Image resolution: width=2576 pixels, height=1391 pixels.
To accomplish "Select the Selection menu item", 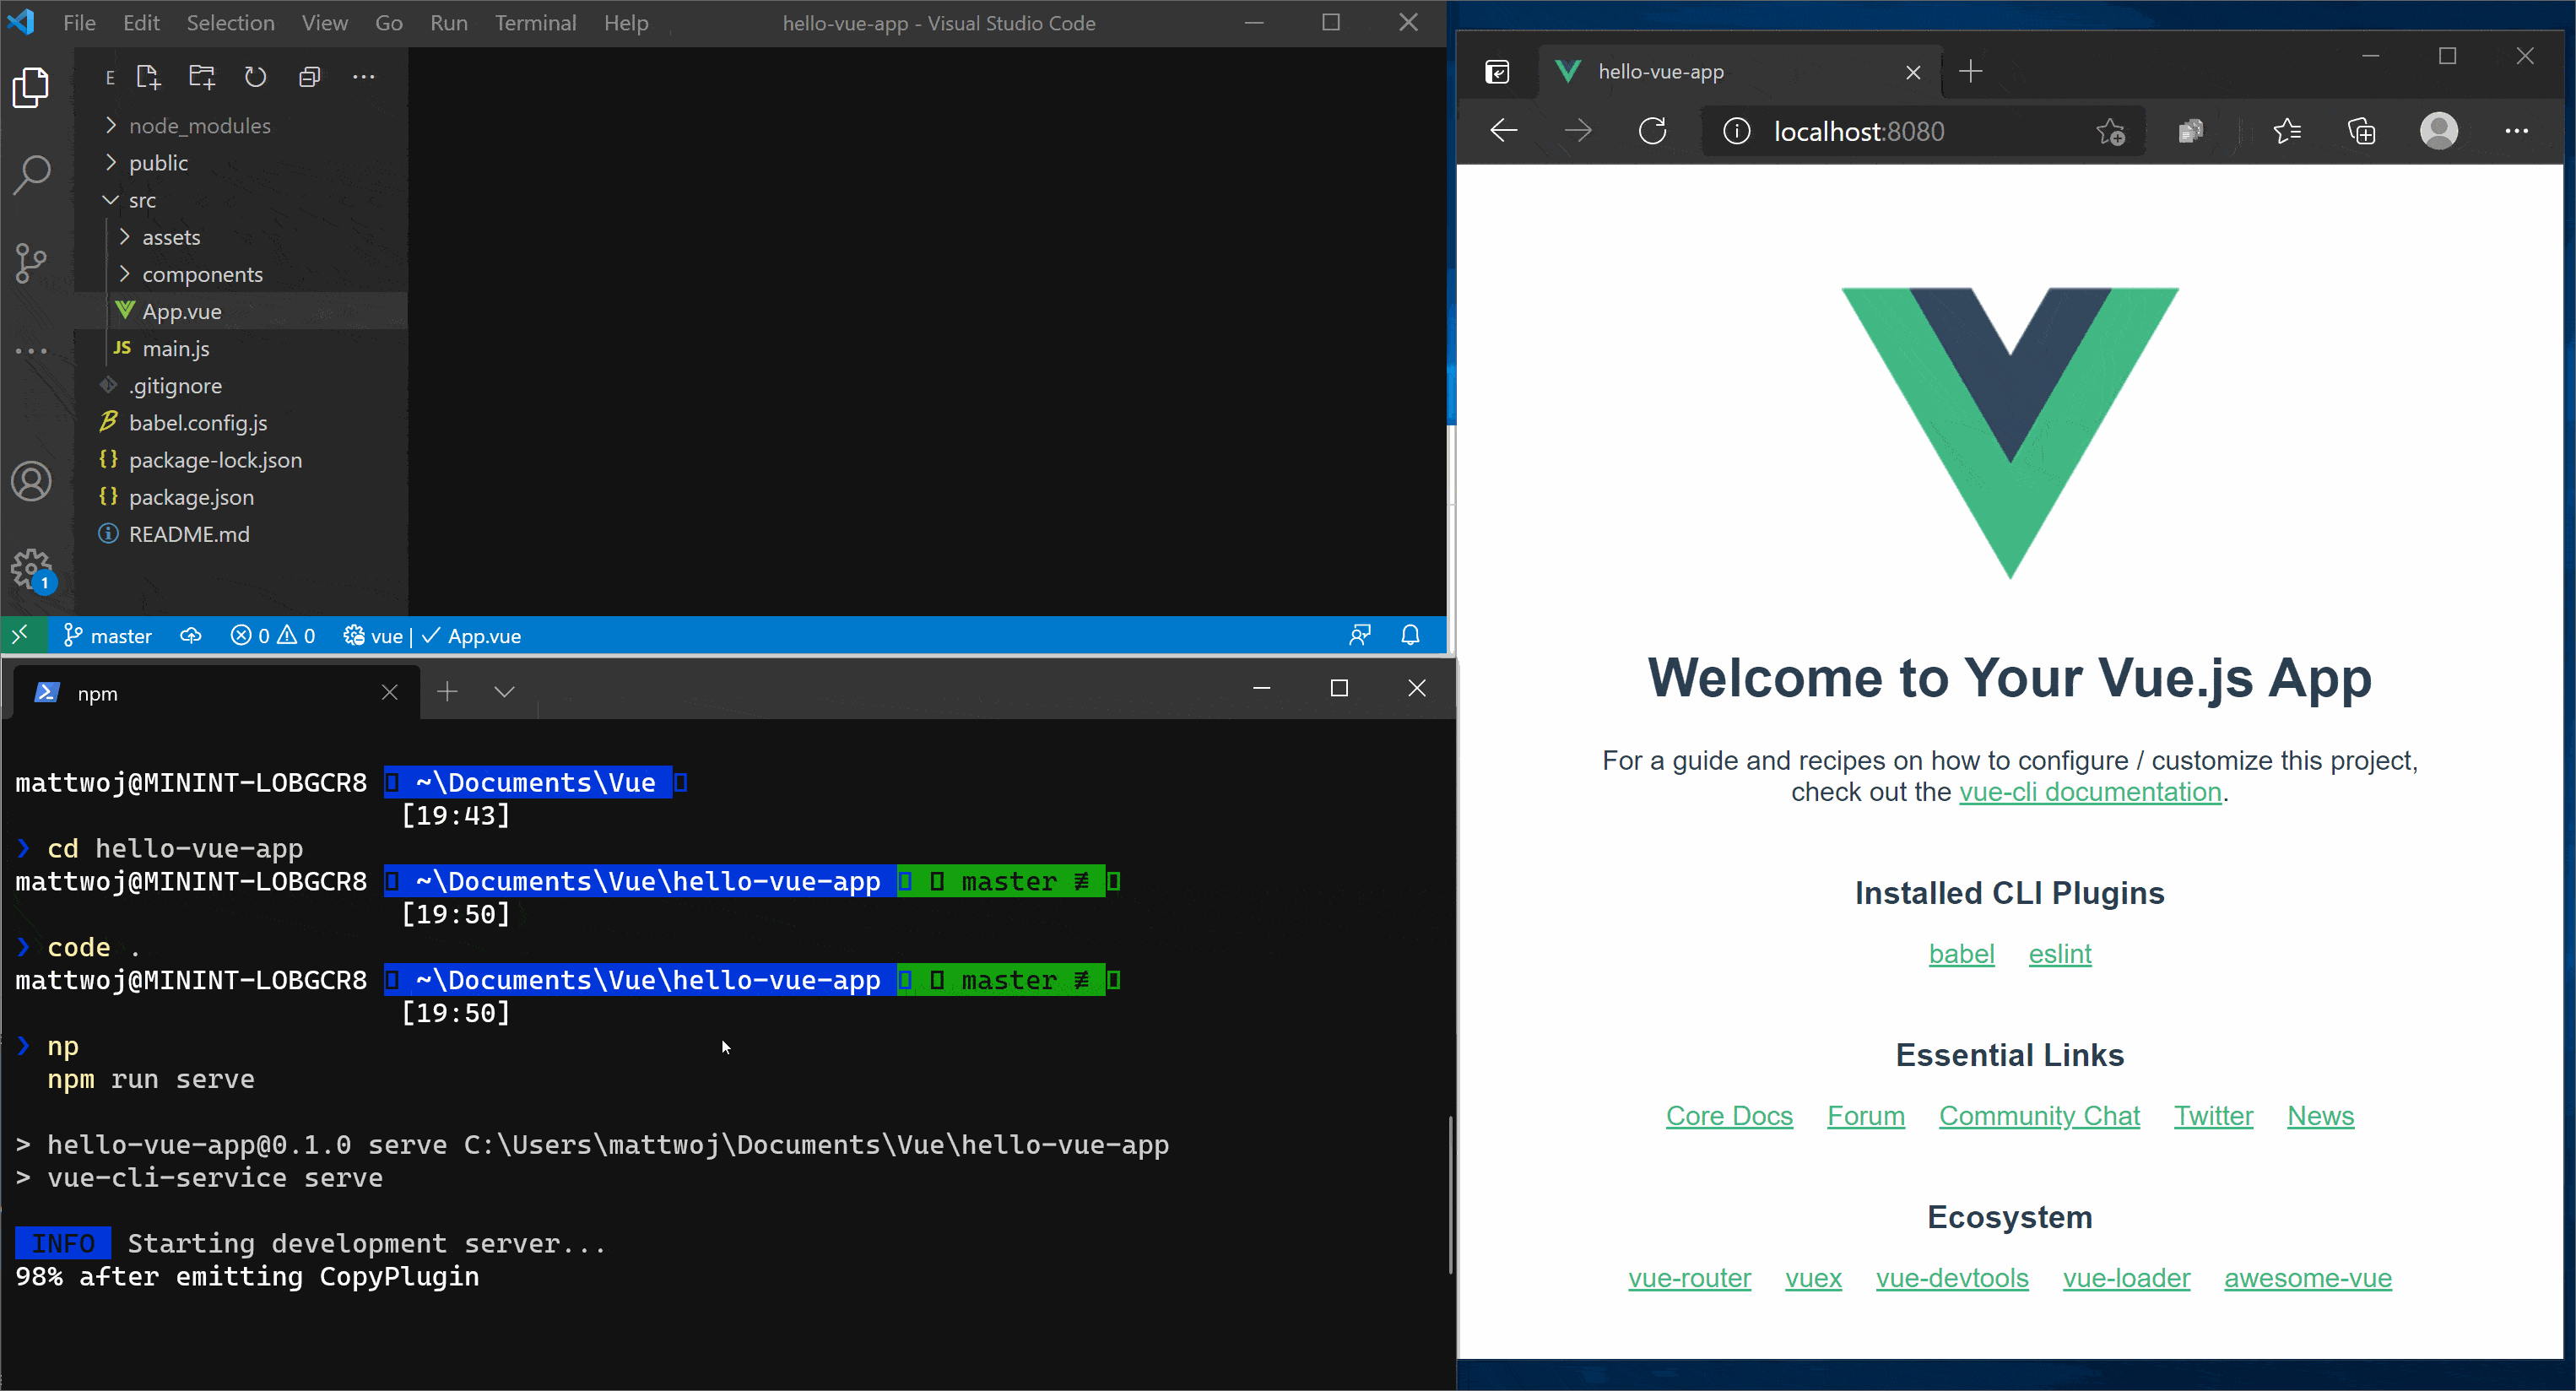I will tap(230, 22).
